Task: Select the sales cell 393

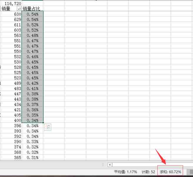Action: tap(11, 131)
